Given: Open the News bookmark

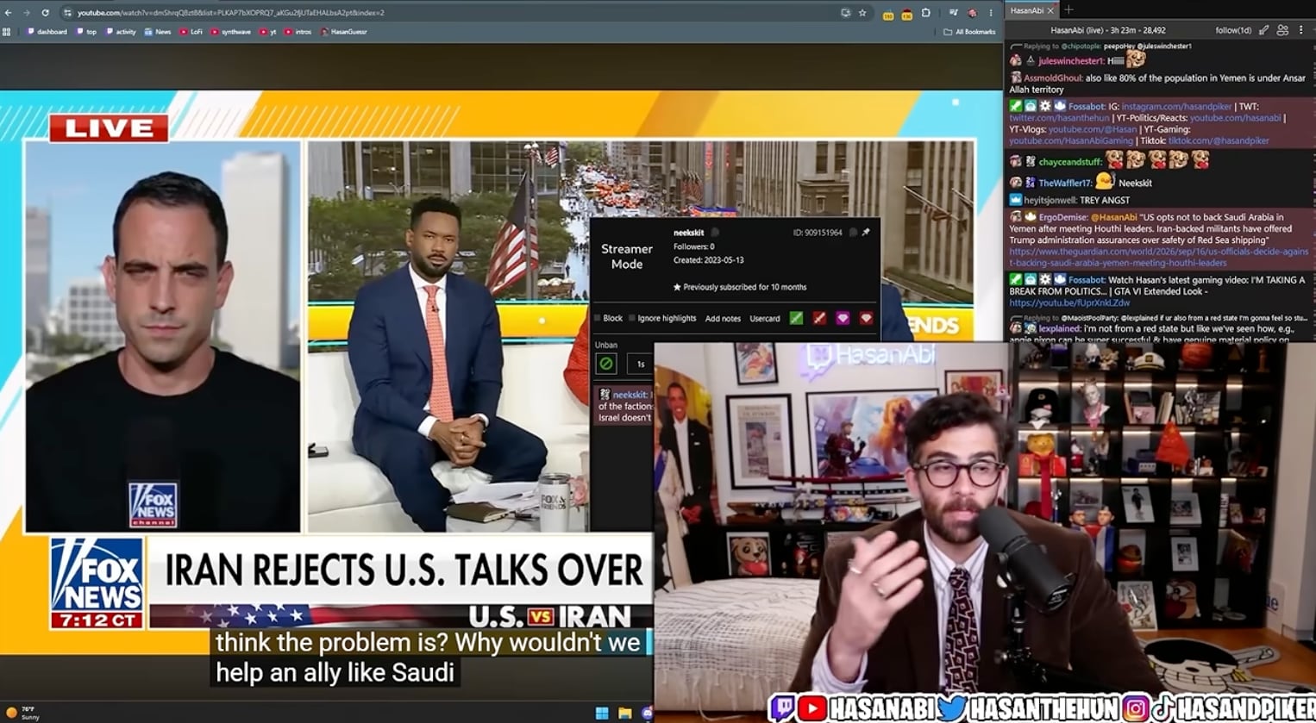Looking at the screenshot, I should tap(158, 32).
